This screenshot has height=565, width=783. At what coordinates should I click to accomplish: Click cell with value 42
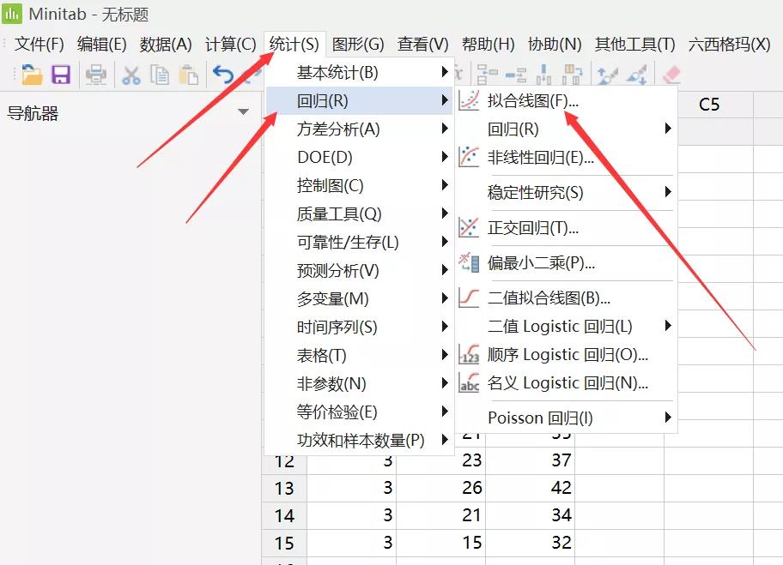(x=530, y=488)
